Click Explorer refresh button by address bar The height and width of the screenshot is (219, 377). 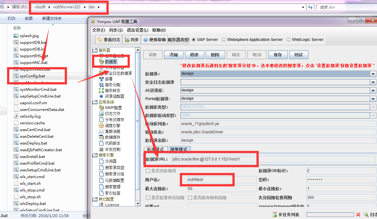(311, 7)
